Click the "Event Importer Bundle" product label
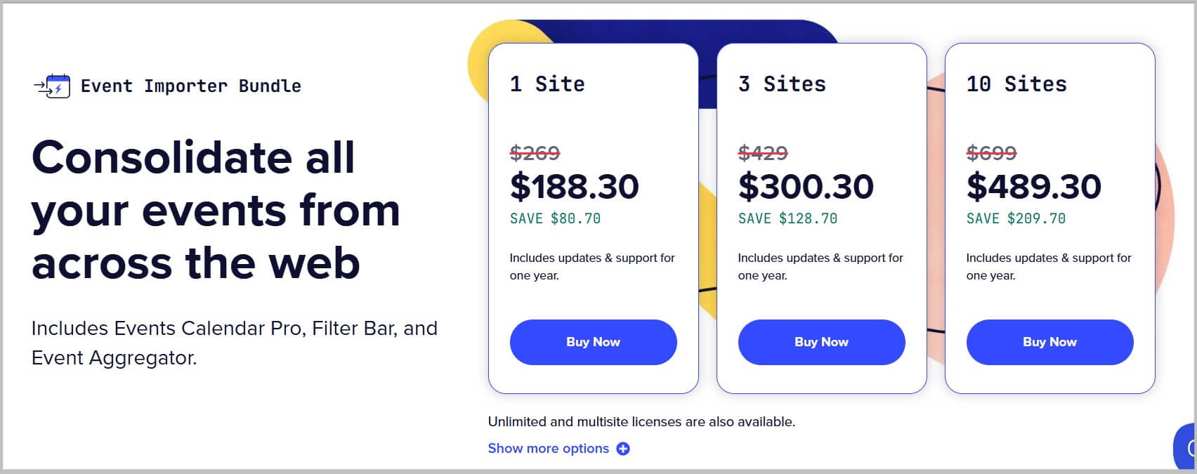Screen dimensions: 1197x474 (190, 86)
